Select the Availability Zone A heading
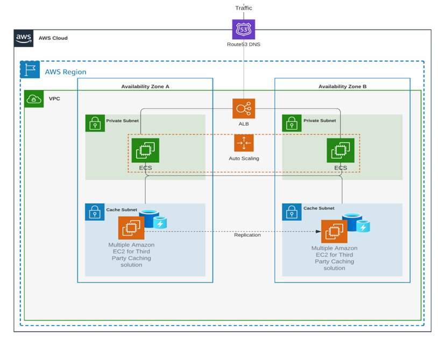438x339 pixels. 145,87
